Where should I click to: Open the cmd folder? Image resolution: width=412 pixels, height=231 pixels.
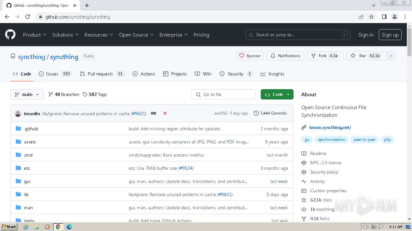(x=28, y=155)
